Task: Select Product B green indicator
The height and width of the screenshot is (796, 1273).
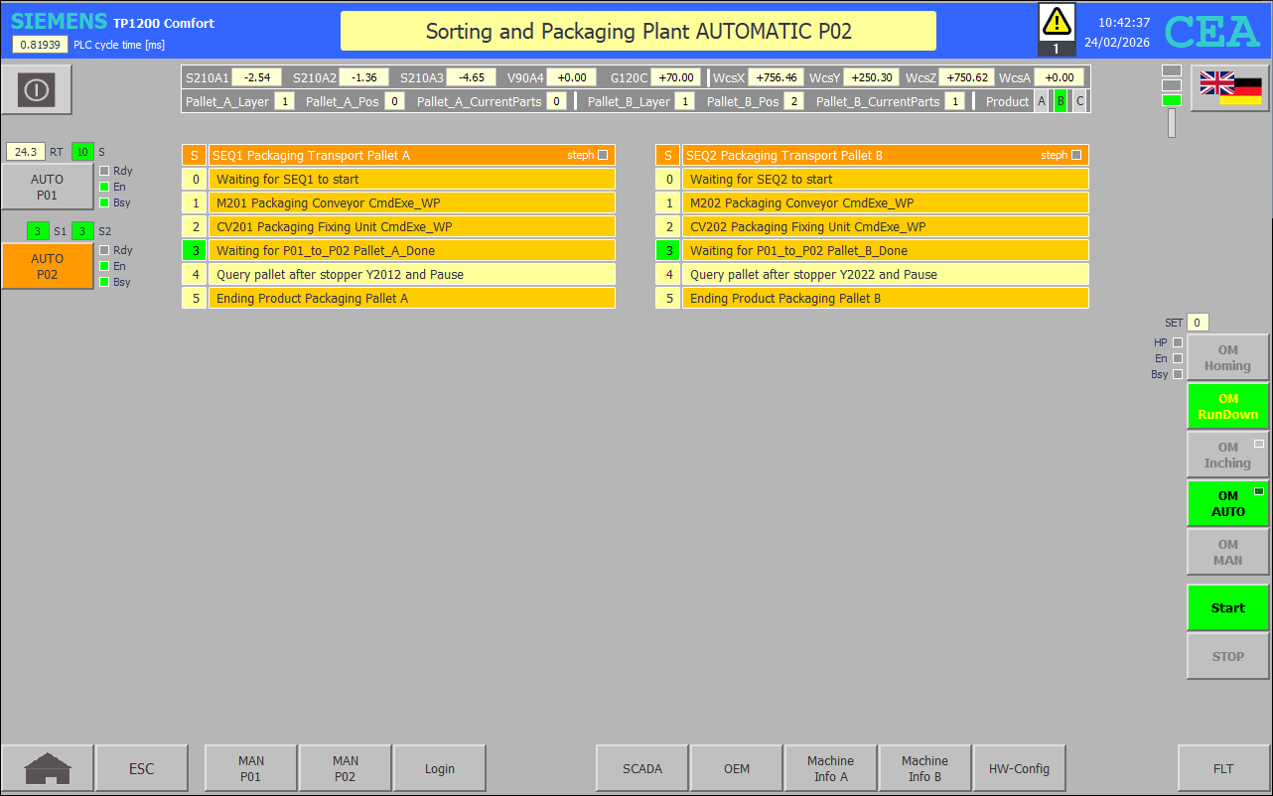Action: tap(1061, 101)
